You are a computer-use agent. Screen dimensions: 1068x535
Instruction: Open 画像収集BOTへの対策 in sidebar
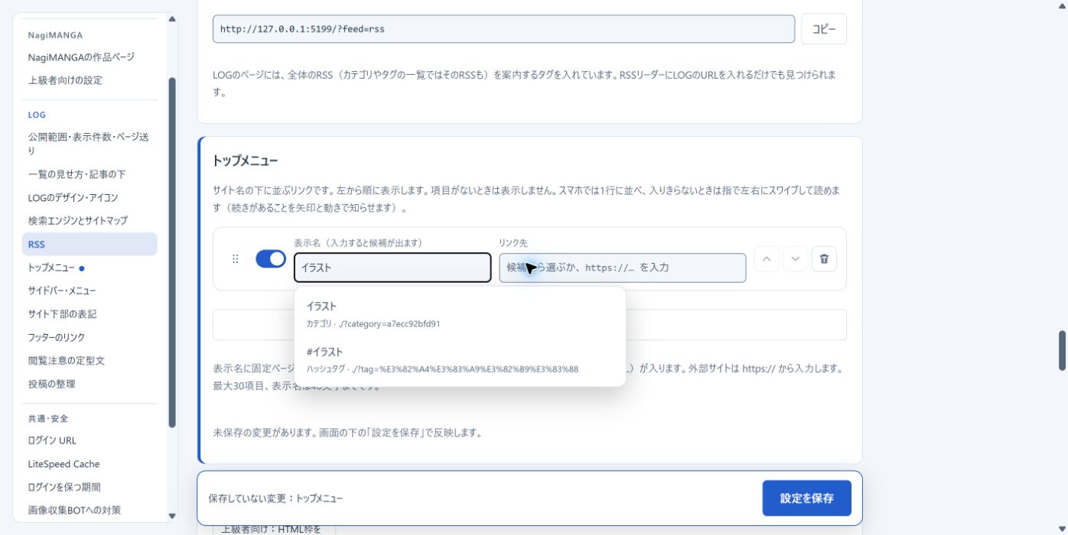pyautogui.click(x=90, y=510)
